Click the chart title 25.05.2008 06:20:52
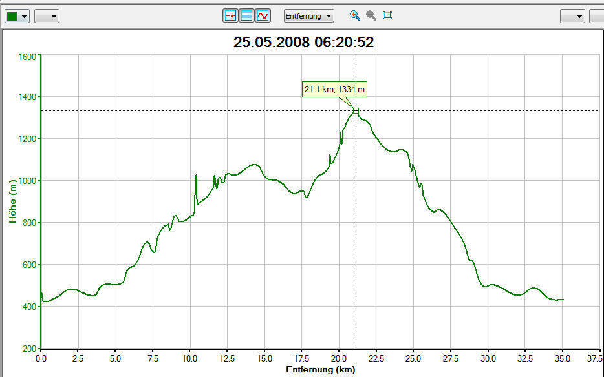 [303, 42]
